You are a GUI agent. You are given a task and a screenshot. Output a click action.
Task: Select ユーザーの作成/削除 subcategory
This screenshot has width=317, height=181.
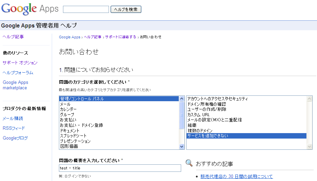point(247,109)
